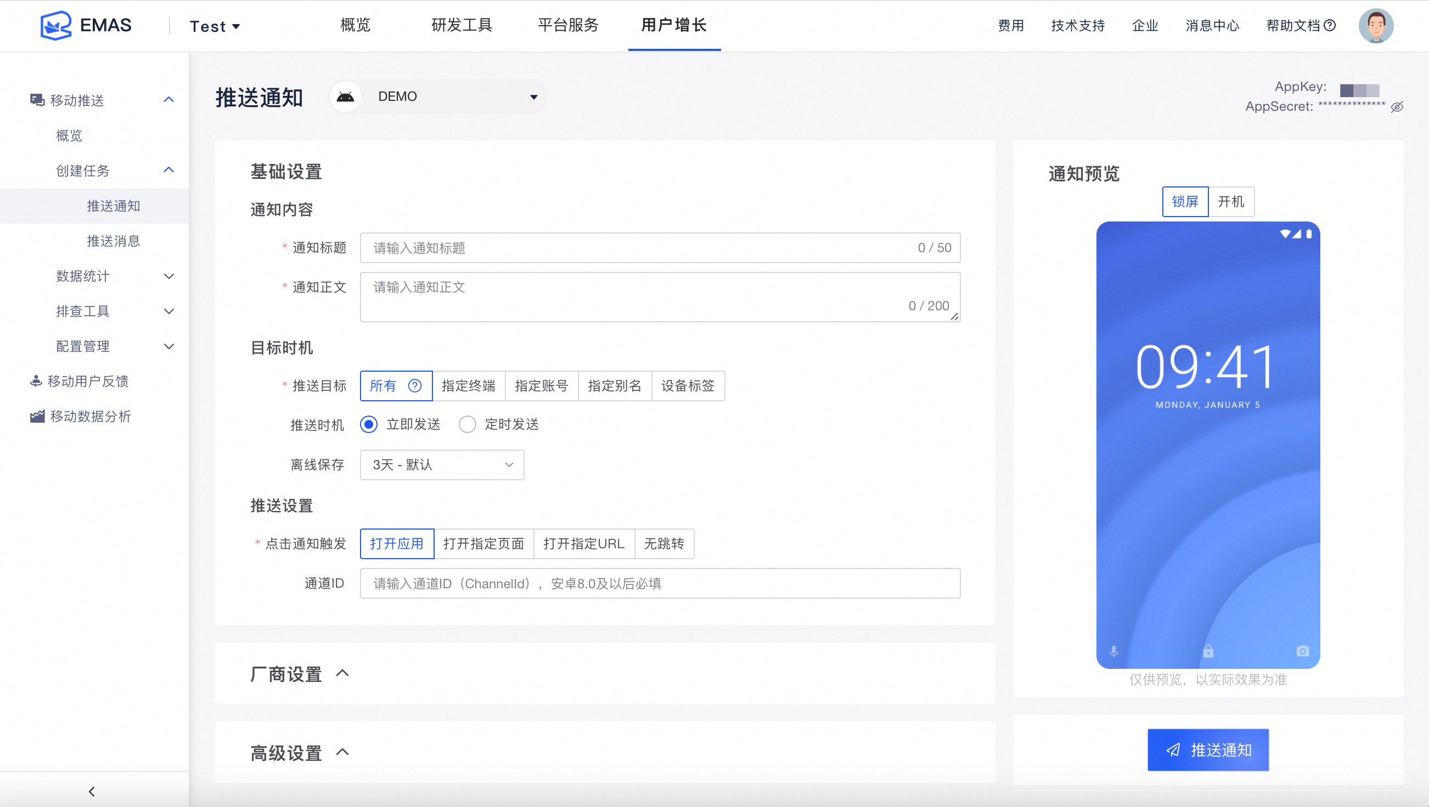
Task: Choose 所有 as push target
Action: pos(396,386)
